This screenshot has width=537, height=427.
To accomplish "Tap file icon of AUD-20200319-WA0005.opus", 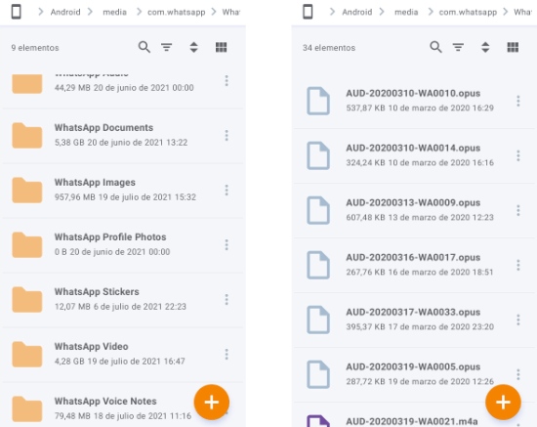I will [318, 374].
